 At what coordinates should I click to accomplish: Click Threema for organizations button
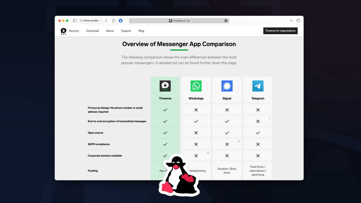[280, 31]
